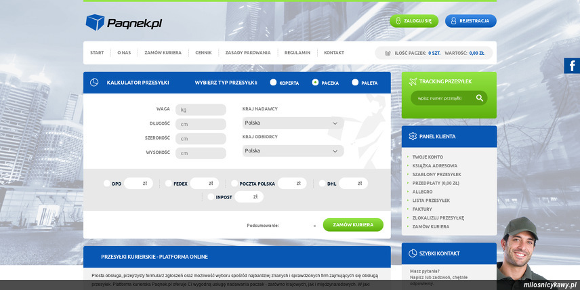Choose the InPost courier option
Viewport: 580px width, 290px height.
pyautogui.click(x=211, y=197)
